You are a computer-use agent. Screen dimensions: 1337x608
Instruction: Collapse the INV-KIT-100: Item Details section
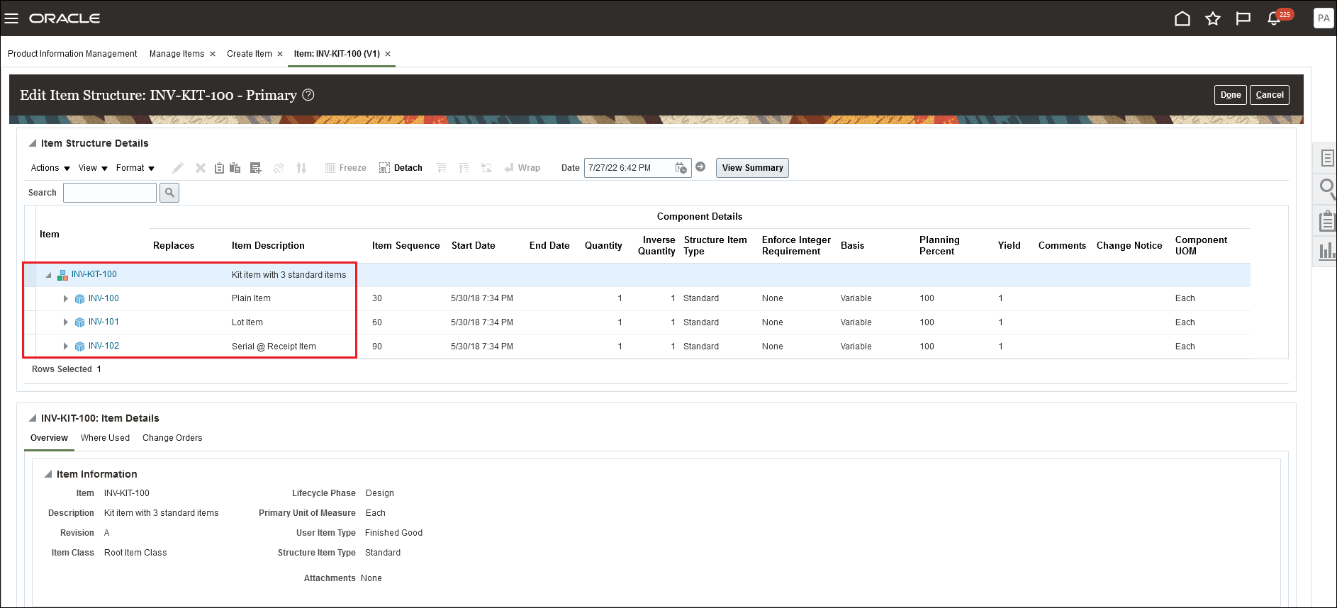point(33,418)
